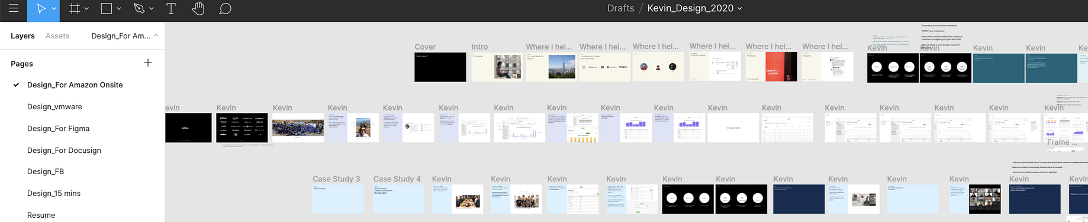Image resolution: width=1088 pixels, height=222 pixels.
Task: Open the Figma main hamburger menu
Action: (13, 9)
